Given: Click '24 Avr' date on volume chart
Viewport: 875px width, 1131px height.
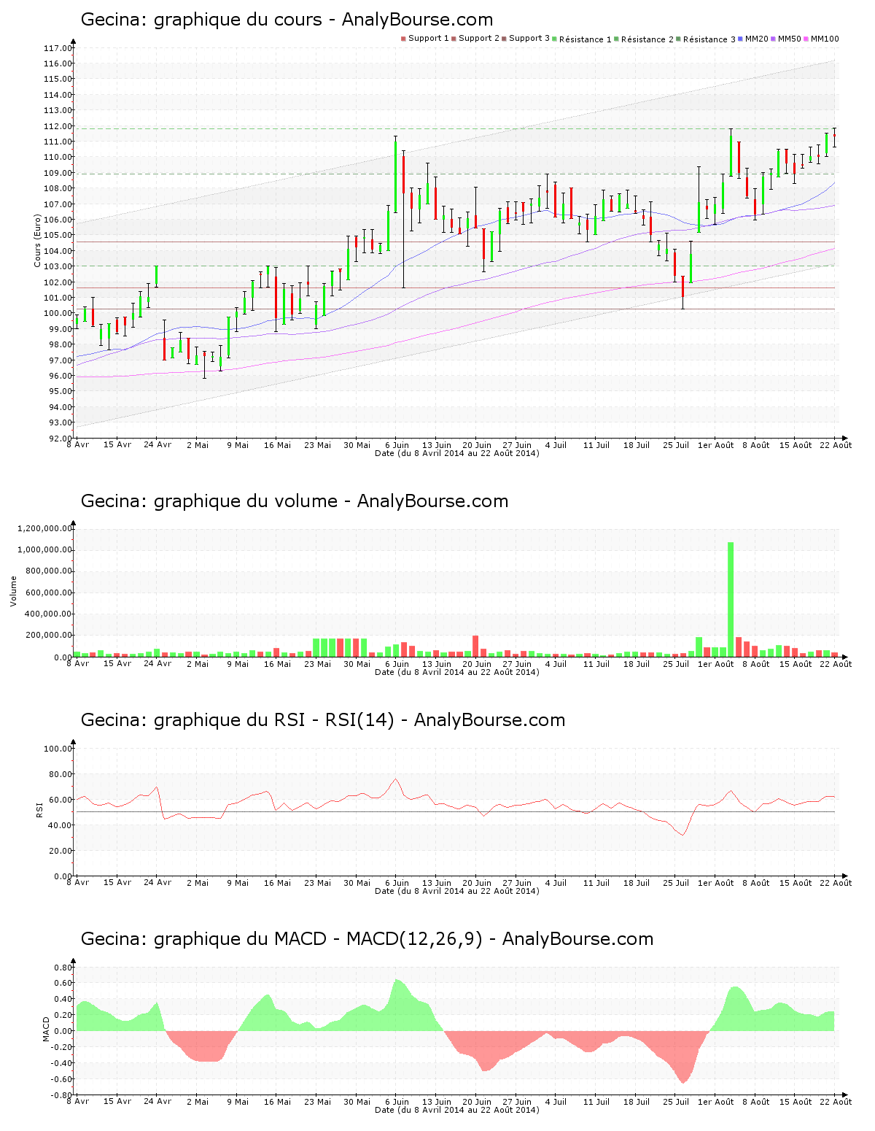Looking at the screenshot, I should coord(157,664).
